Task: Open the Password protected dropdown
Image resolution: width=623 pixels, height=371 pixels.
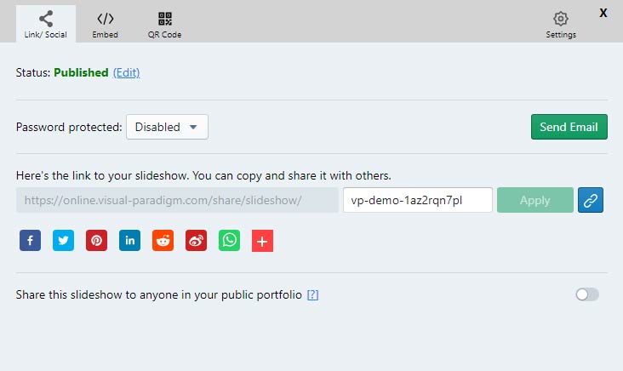Action: (x=167, y=127)
